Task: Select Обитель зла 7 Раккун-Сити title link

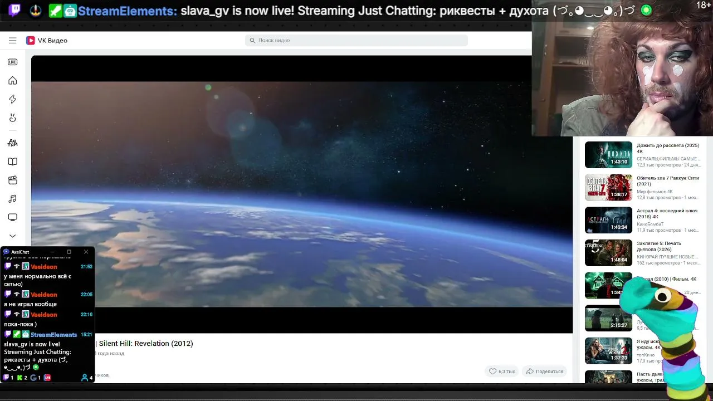Action: click(668, 181)
